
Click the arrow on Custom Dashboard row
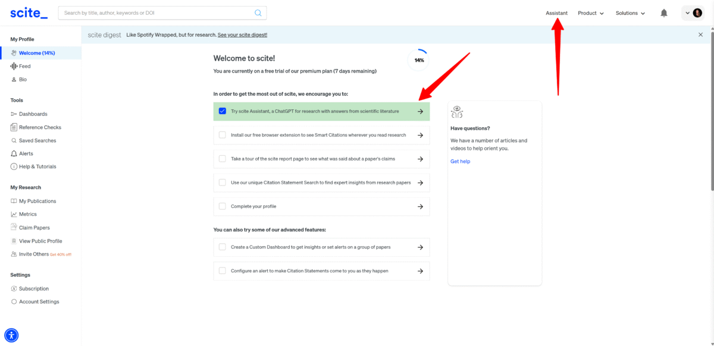tap(420, 247)
